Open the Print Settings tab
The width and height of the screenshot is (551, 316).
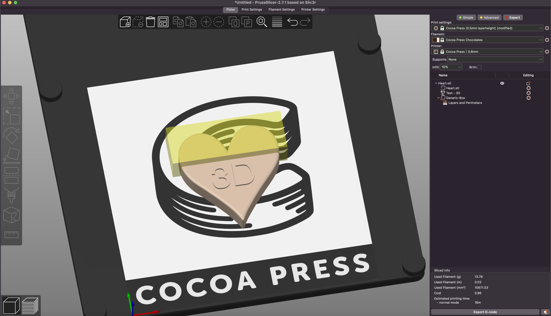pyautogui.click(x=251, y=9)
